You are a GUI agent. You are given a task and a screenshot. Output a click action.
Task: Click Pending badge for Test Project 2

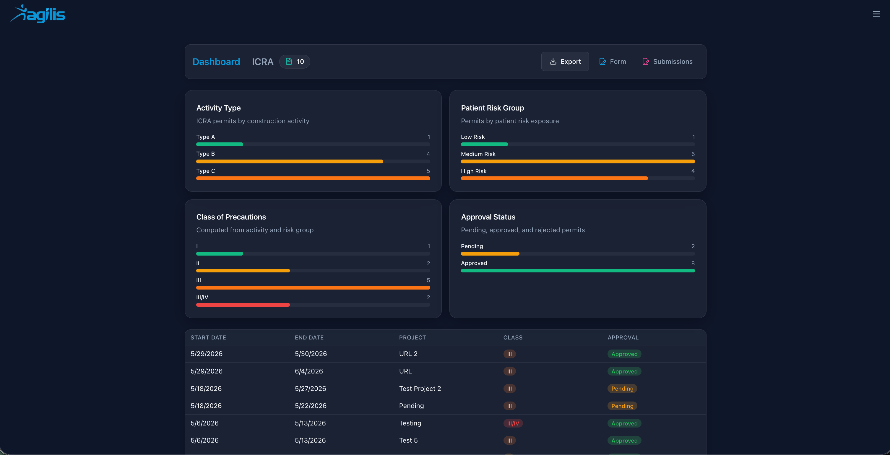[x=622, y=389]
